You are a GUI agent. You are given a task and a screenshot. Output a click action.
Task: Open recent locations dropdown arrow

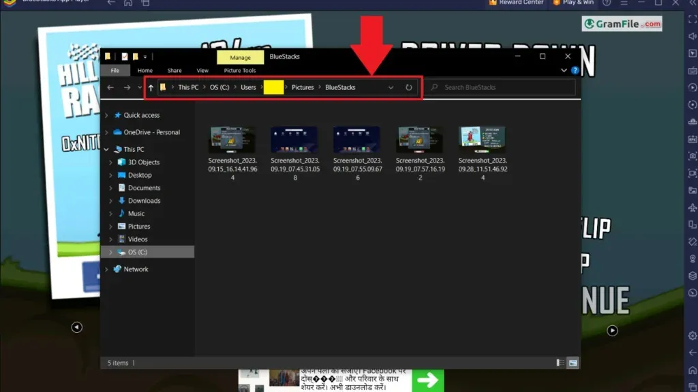click(x=140, y=88)
